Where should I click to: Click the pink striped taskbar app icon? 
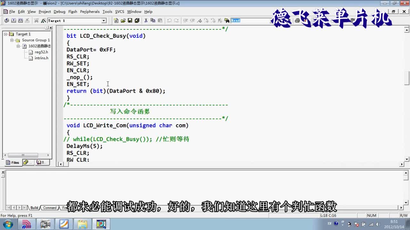pos(27,224)
